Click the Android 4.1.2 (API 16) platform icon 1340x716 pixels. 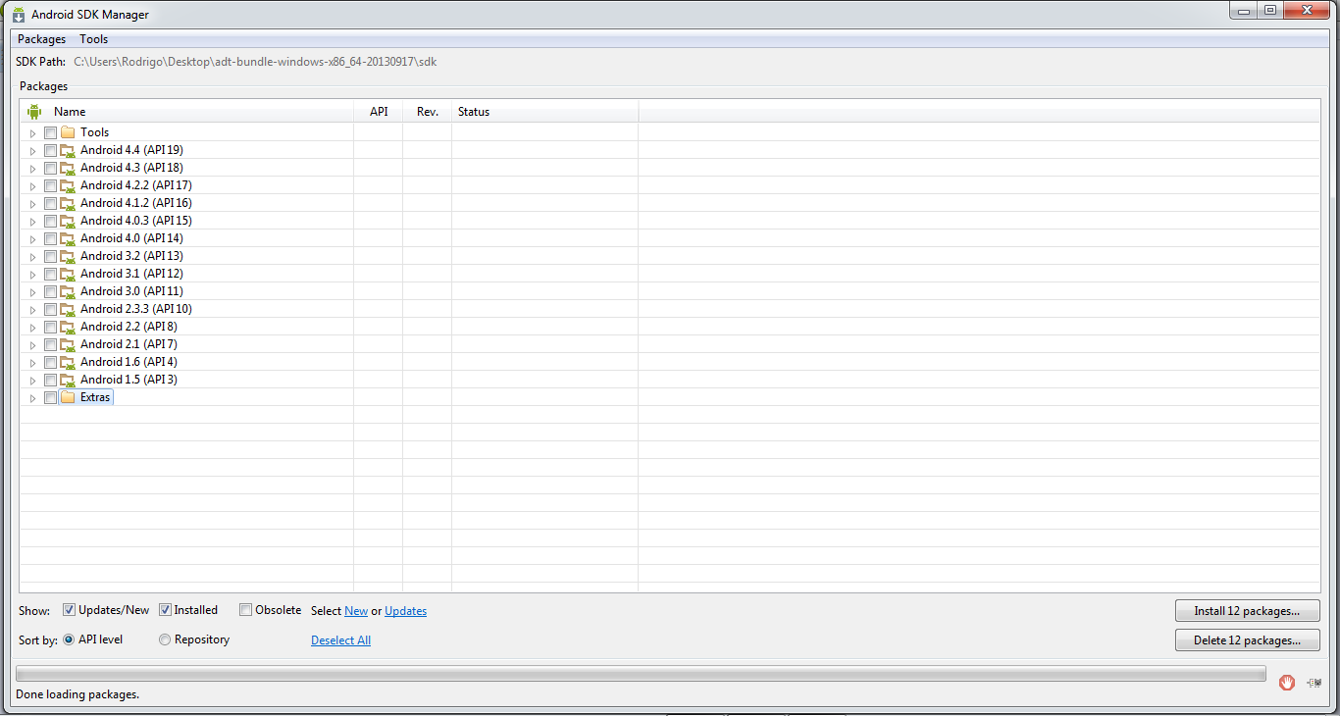coord(68,203)
